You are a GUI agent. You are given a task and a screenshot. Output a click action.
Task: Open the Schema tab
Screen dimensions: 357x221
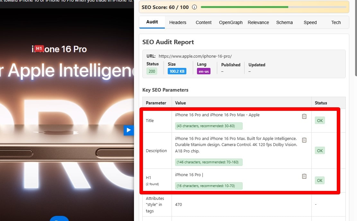[x=284, y=22]
